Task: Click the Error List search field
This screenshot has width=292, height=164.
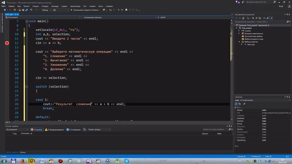Action: [215, 129]
